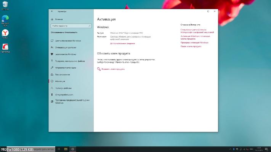
Task: Open the taskbar clock and date
Action: point(259,149)
